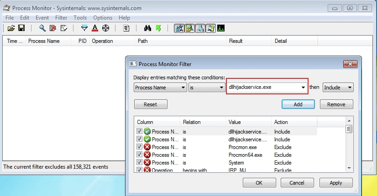Screen dimensions: 377x196
Task: Click the Highlight toolbar icon
Action: pyautogui.click(x=95, y=28)
